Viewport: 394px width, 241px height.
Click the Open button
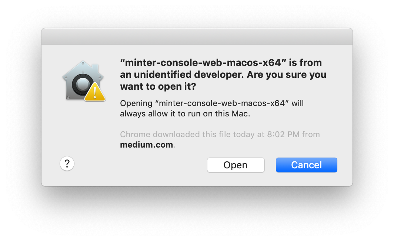[x=236, y=165]
